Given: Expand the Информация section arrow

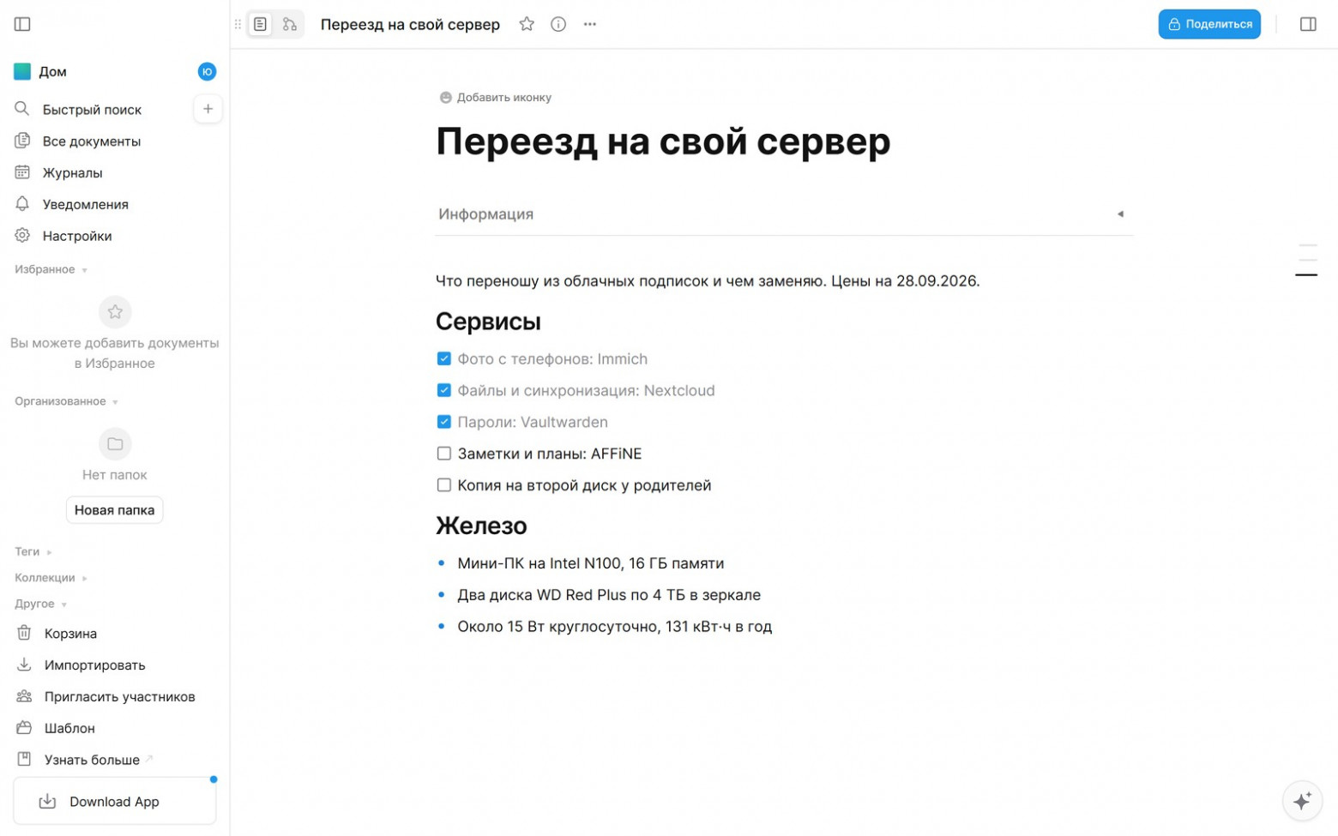Looking at the screenshot, I should coord(1120,214).
